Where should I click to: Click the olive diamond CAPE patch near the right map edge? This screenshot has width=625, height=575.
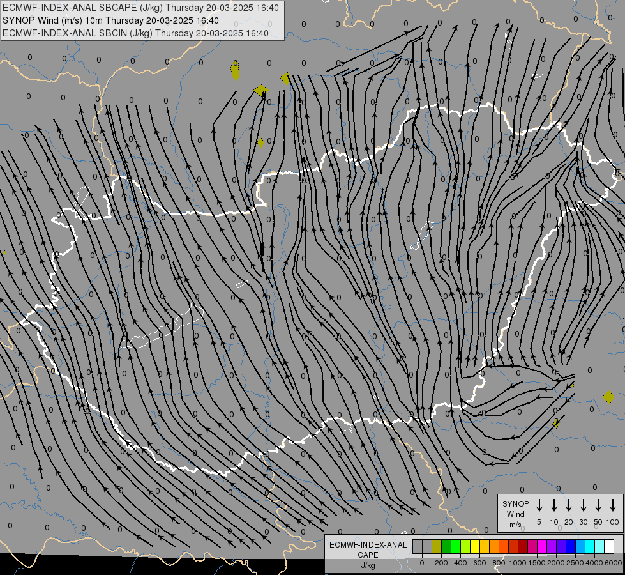608,397
